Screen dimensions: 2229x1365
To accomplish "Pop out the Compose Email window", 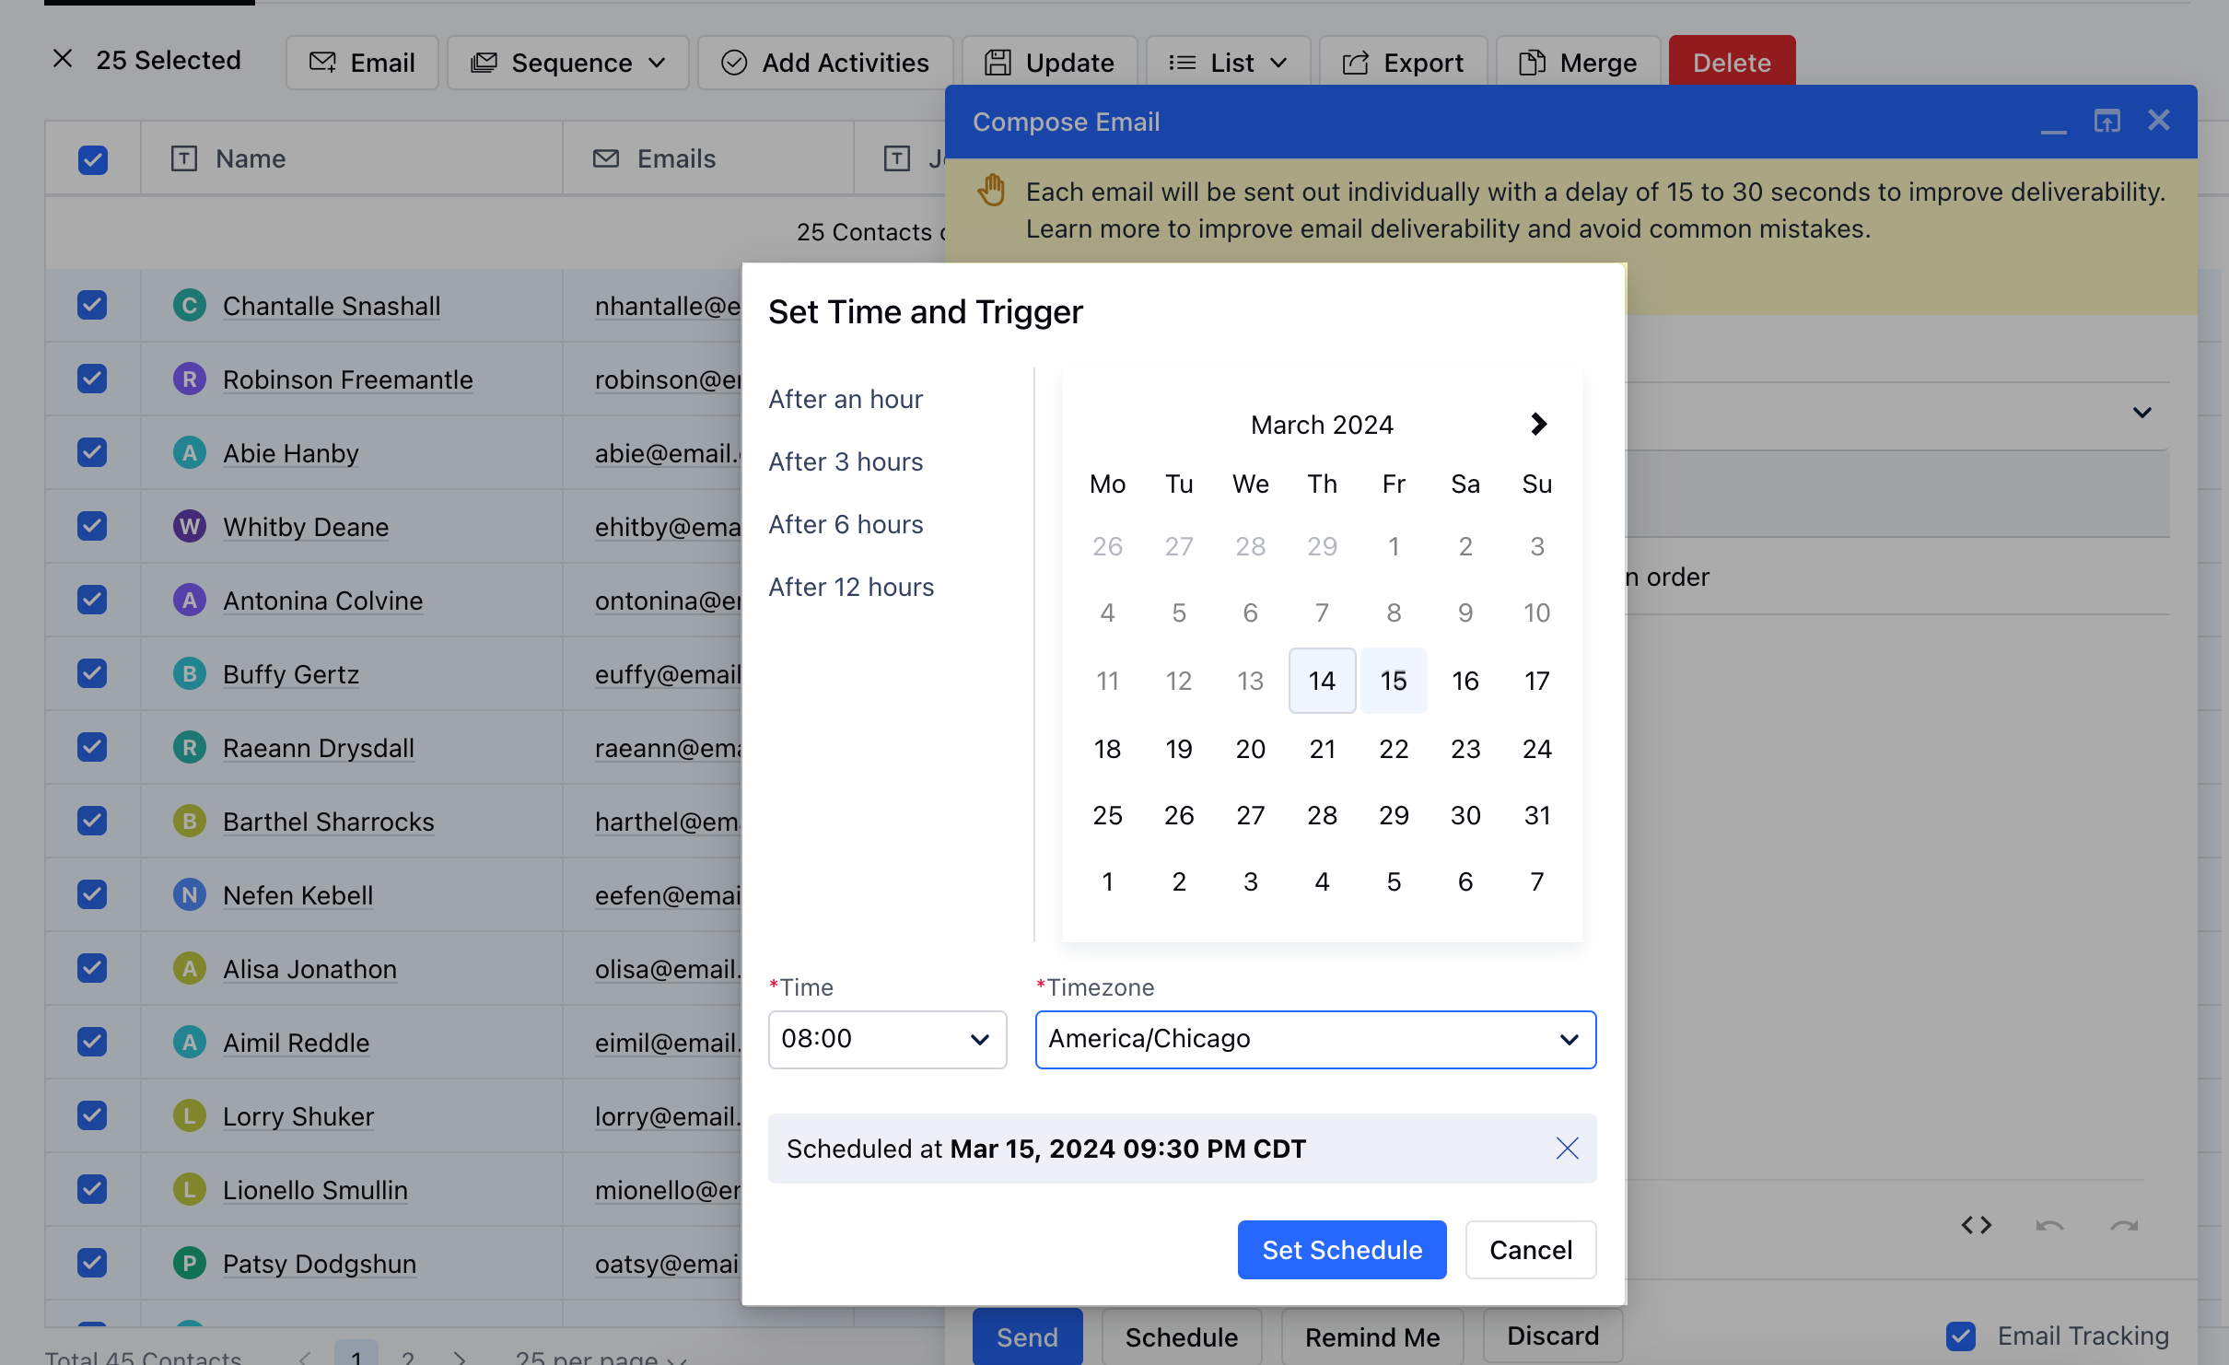I will [2107, 121].
